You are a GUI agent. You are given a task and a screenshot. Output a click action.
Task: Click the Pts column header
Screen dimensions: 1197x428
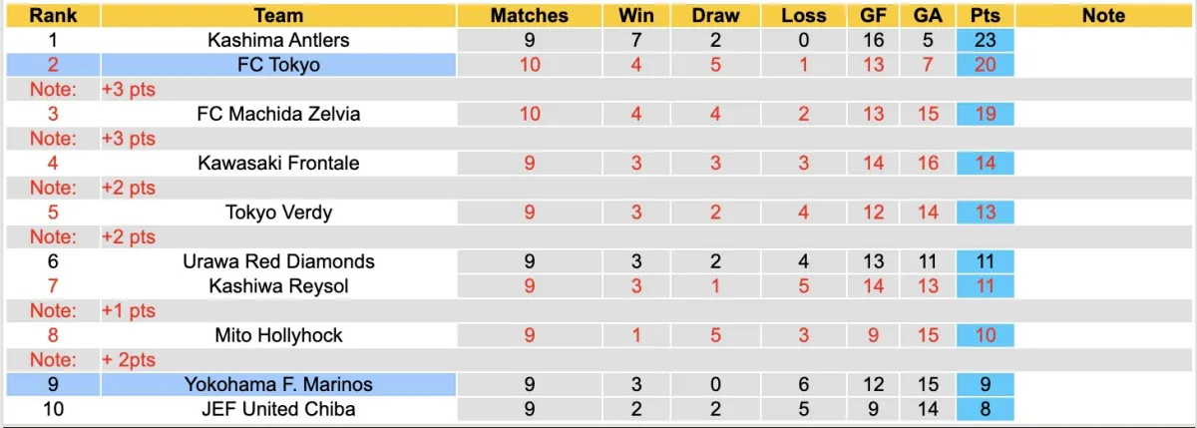[985, 16]
